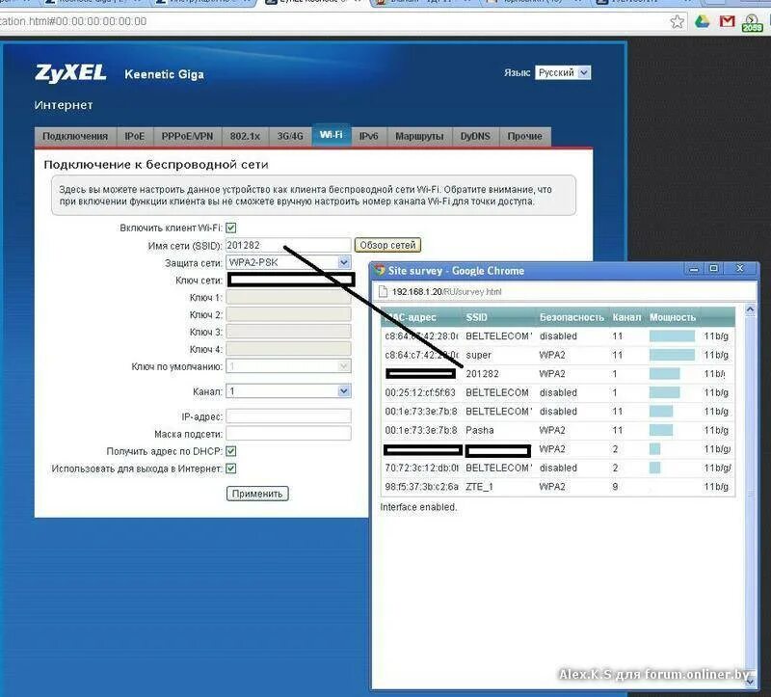Open the Gmail extension icon

[x=728, y=21]
